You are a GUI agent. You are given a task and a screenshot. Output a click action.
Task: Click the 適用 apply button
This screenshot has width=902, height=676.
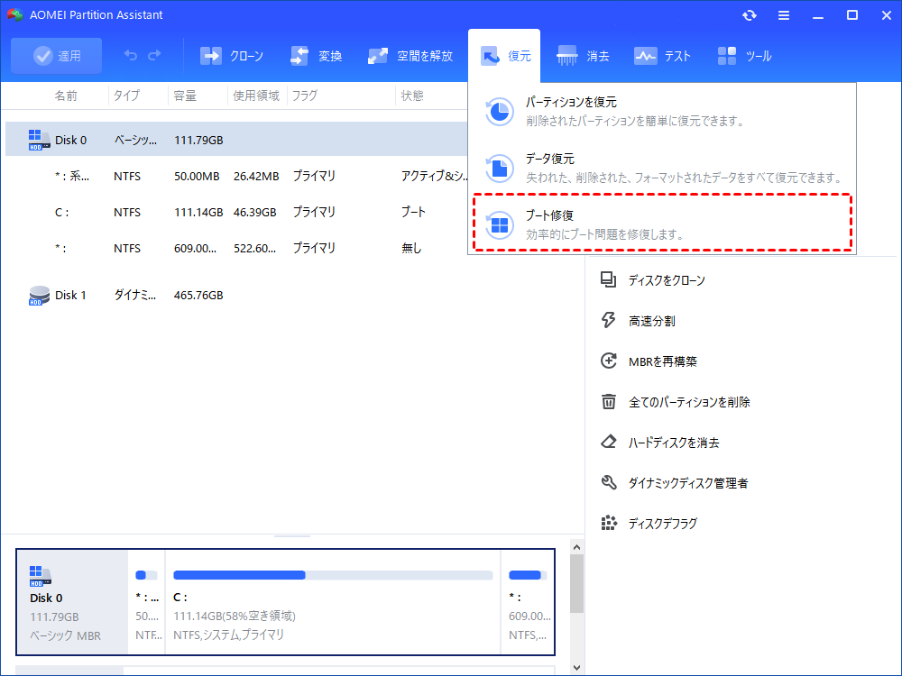point(57,56)
